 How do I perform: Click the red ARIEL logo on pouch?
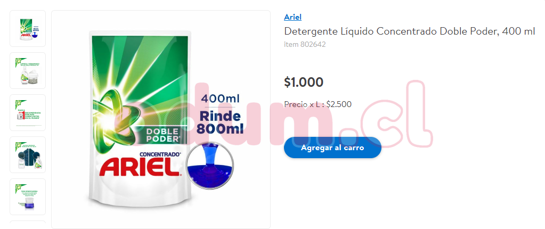coord(141,167)
